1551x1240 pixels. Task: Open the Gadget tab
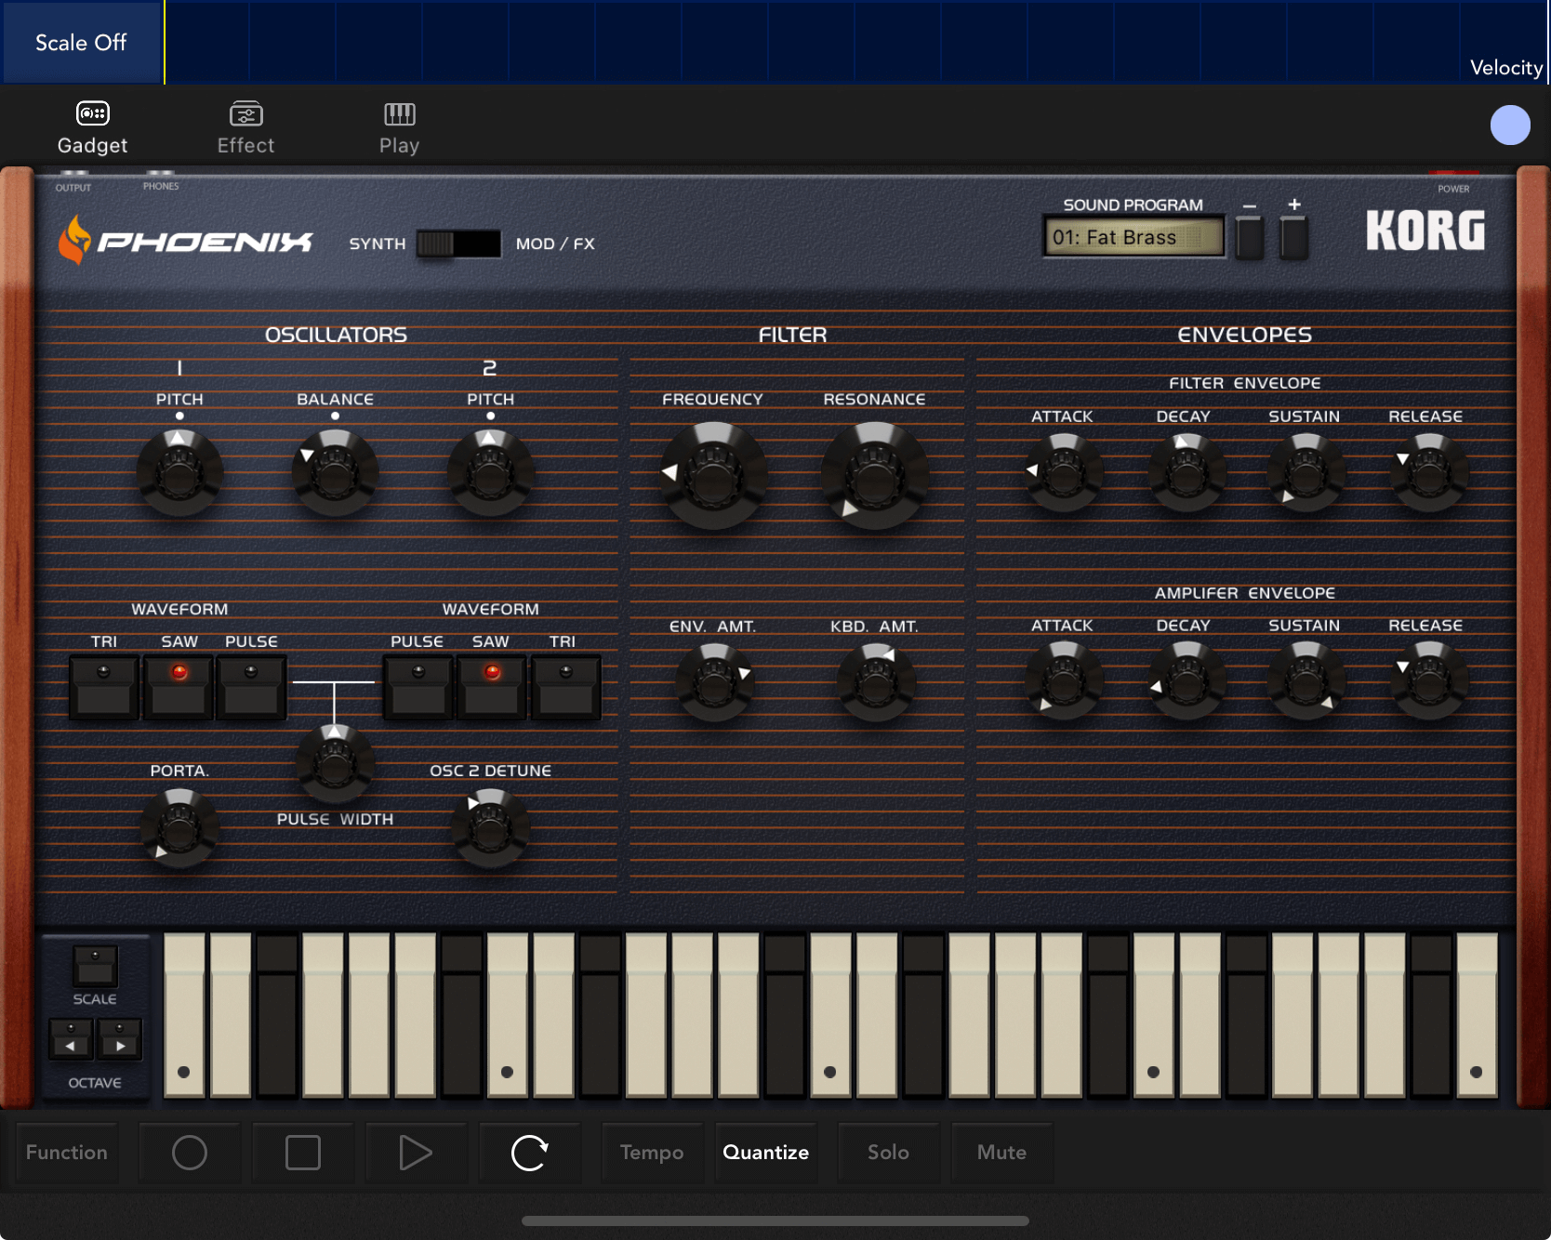click(x=92, y=127)
